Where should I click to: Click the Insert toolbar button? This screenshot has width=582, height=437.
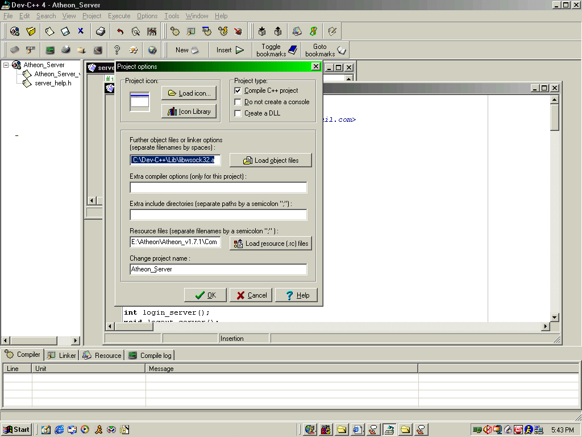coord(230,50)
